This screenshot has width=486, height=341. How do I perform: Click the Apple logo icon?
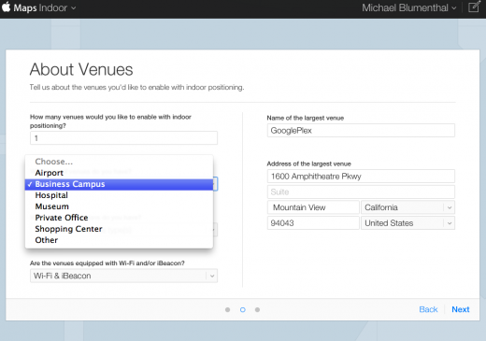7,7
